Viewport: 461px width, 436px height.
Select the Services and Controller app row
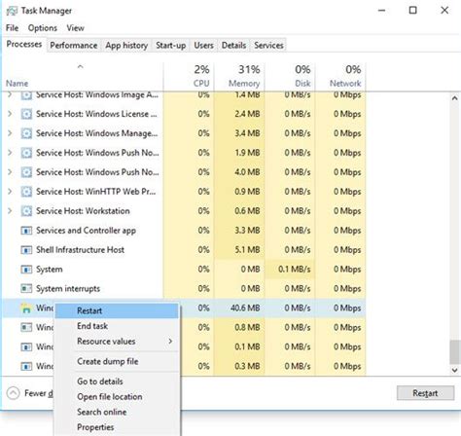184,231
